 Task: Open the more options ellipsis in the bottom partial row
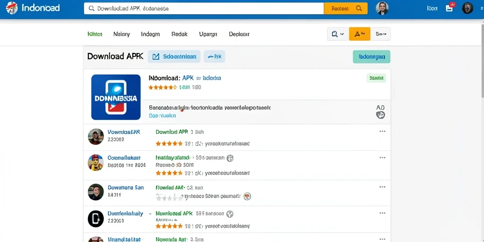click(382, 239)
